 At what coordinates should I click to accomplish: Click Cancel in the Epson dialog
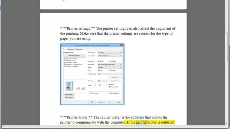(x=101, y=102)
